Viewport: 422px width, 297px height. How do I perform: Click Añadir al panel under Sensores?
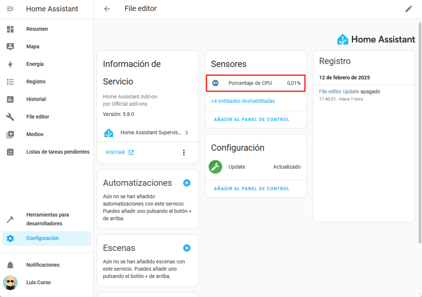[251, 120]
